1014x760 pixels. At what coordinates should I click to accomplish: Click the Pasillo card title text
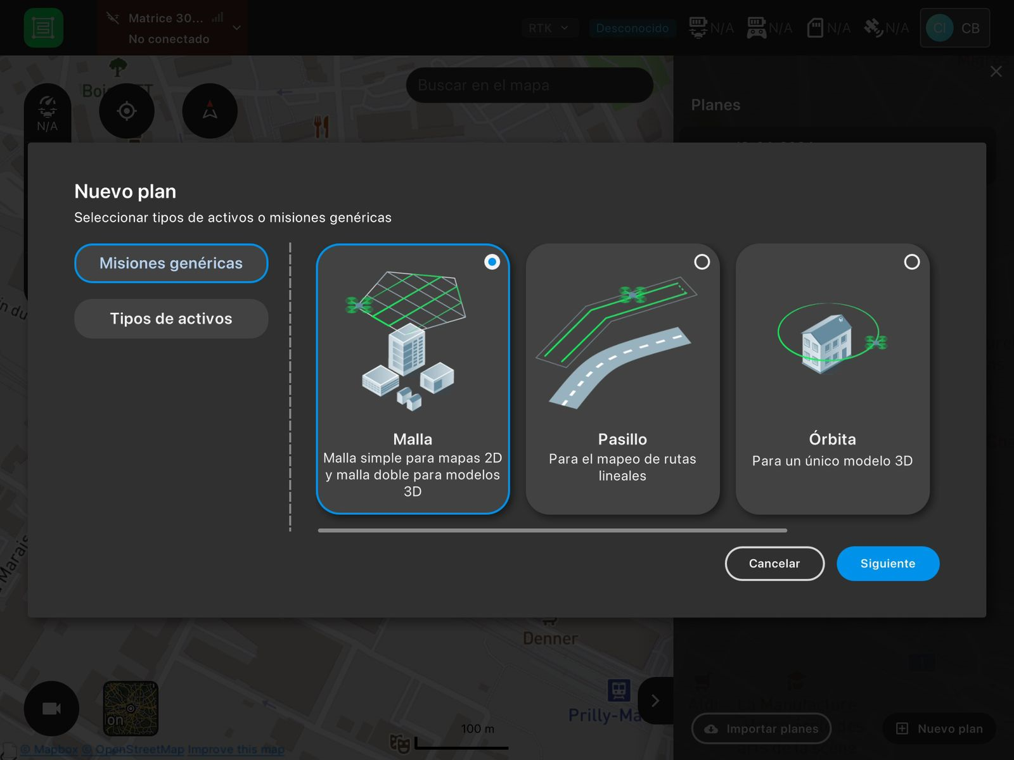[x=622, y=439]
